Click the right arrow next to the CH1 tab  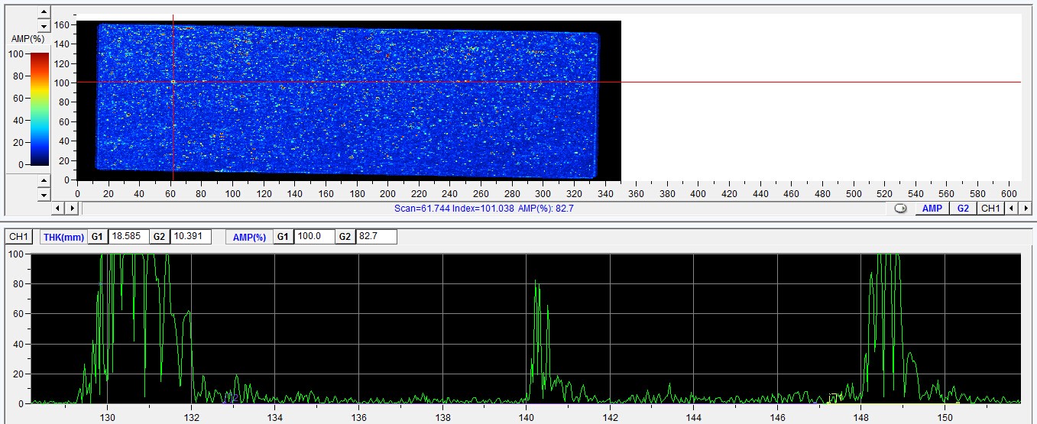[x=1026, y=208]
